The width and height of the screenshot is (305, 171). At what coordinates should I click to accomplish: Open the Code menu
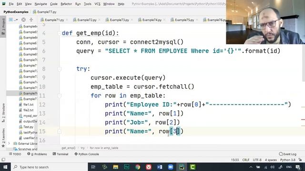tap(54, 4)
